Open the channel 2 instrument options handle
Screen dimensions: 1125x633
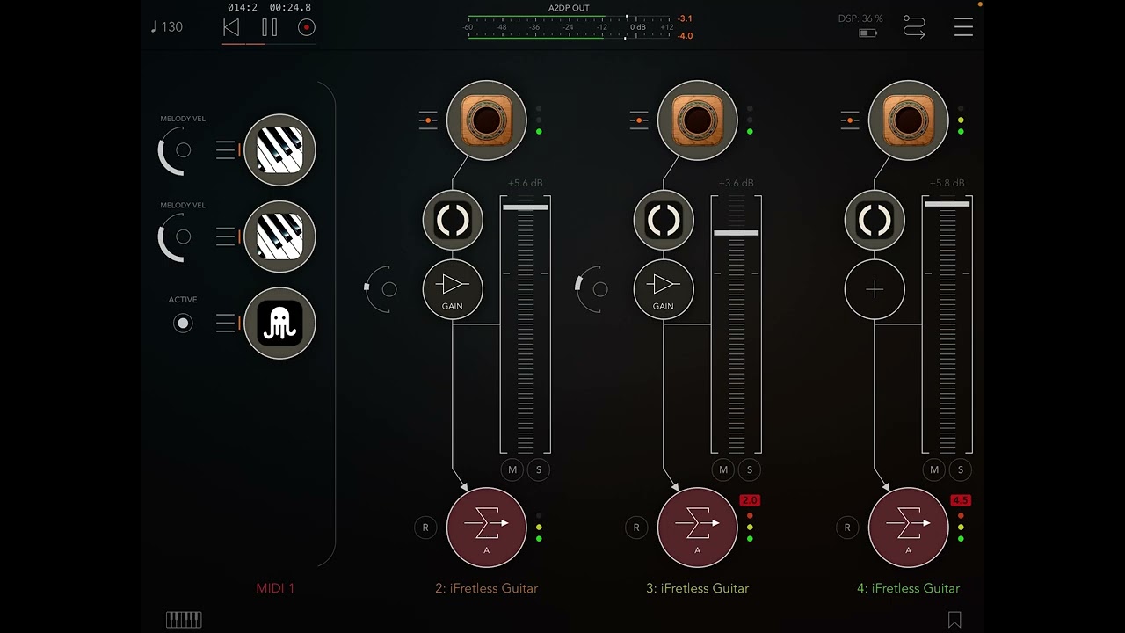click(x=428, y=120)
